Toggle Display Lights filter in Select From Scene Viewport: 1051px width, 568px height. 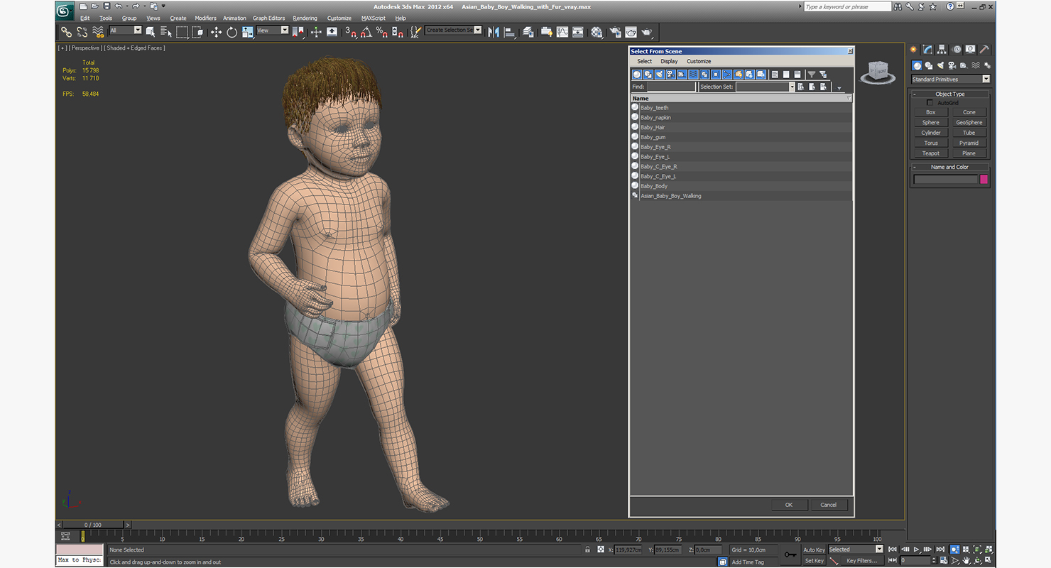click(660, 75)
